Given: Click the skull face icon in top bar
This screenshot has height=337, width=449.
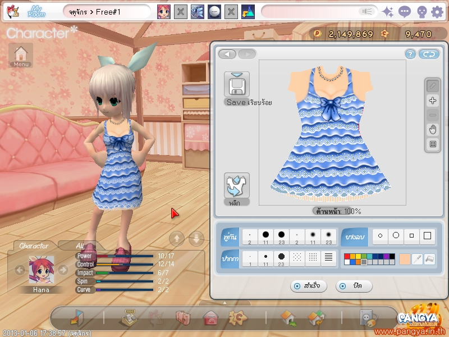Looking at the screenshot, I should (421, 12).
